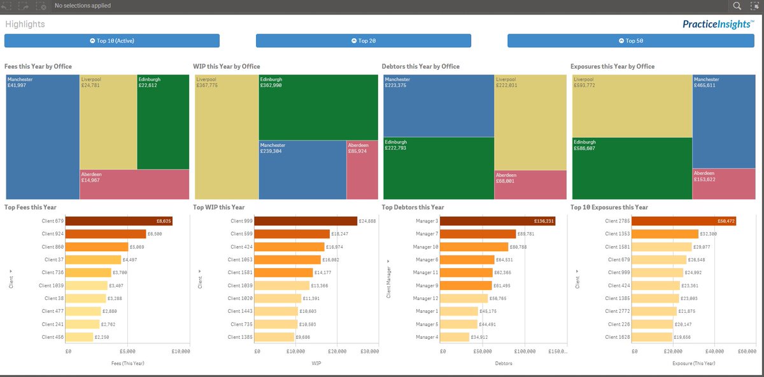Click 'Fees this Year by Office' chart title

[38, 66]
